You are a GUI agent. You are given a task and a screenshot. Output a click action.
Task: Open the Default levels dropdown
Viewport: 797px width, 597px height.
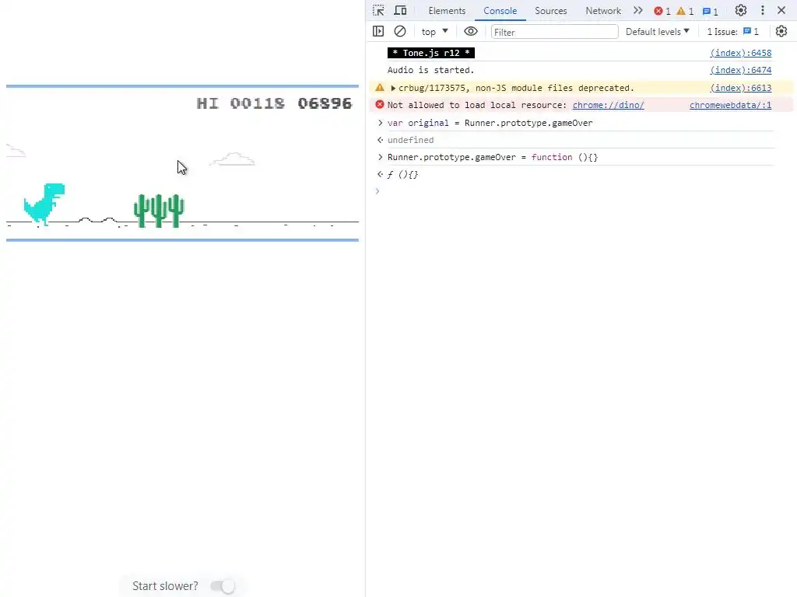click(657, 31)
